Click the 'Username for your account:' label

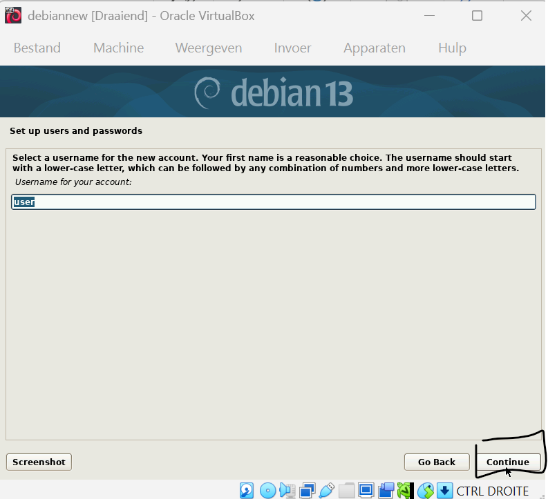73,182
